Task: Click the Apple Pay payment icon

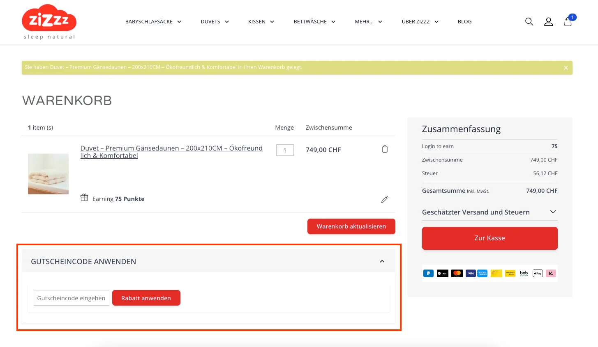Action: [x=538, y=273]
